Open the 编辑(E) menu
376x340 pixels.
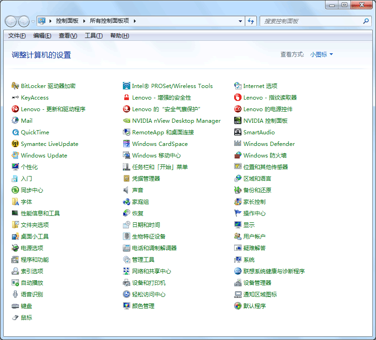pos(42,36)
